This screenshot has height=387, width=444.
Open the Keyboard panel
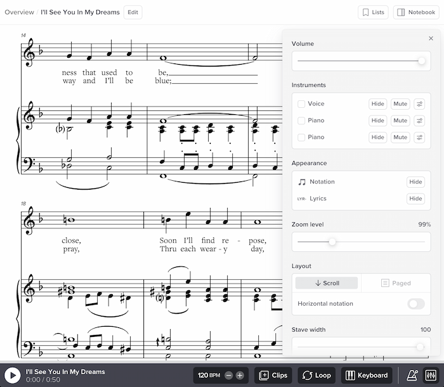[x=366, y=376]
